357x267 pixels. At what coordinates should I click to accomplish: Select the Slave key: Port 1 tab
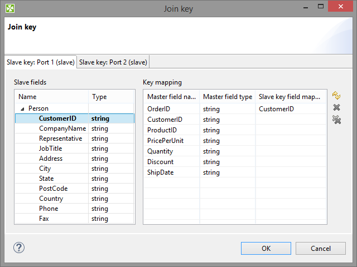(x=40, y=62)
